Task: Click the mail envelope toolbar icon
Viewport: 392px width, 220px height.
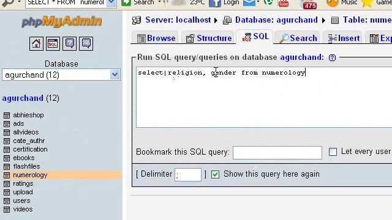Action: (249, 2)
